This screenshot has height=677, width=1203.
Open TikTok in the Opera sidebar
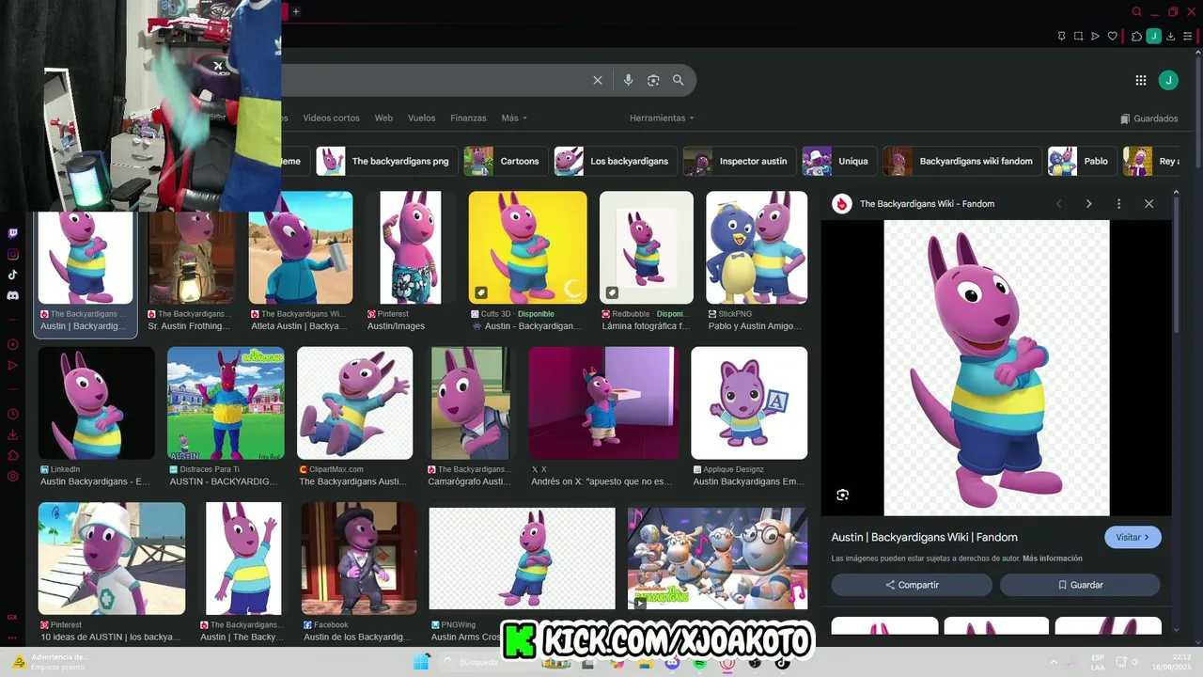(x=12, y=275)
